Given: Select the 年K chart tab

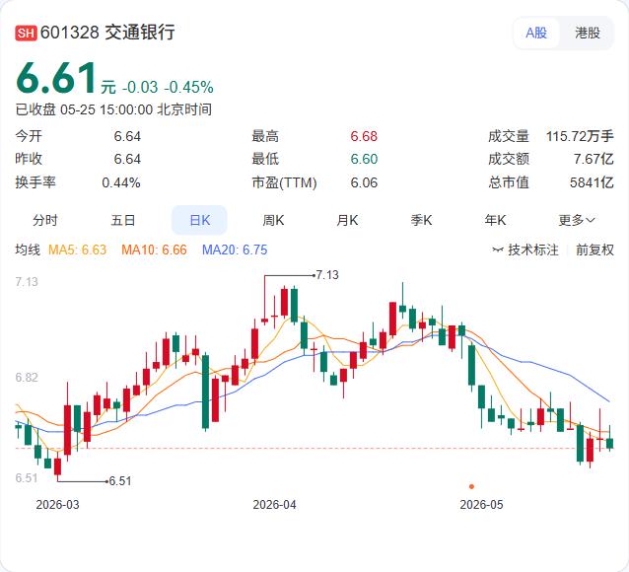Looking at the screenshot, I should click(495, 220).
